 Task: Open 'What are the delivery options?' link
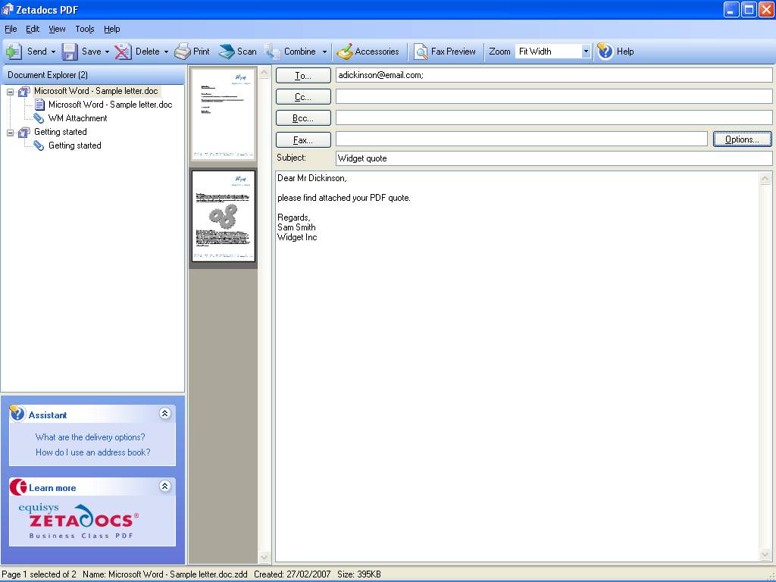90,437
